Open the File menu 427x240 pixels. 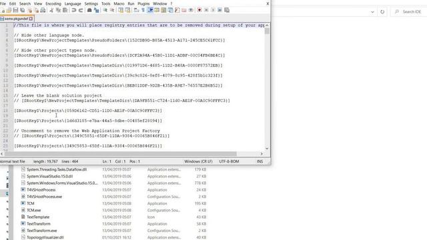pyautogui.click(x=3, y=3)
